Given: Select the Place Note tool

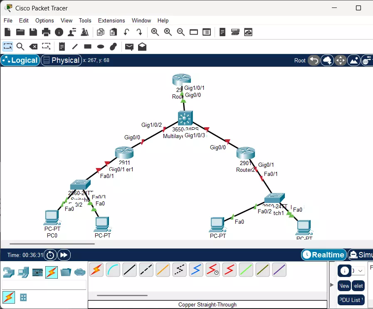Looking at the screenshot, I should pyautogui.click(x=62, y=47).
